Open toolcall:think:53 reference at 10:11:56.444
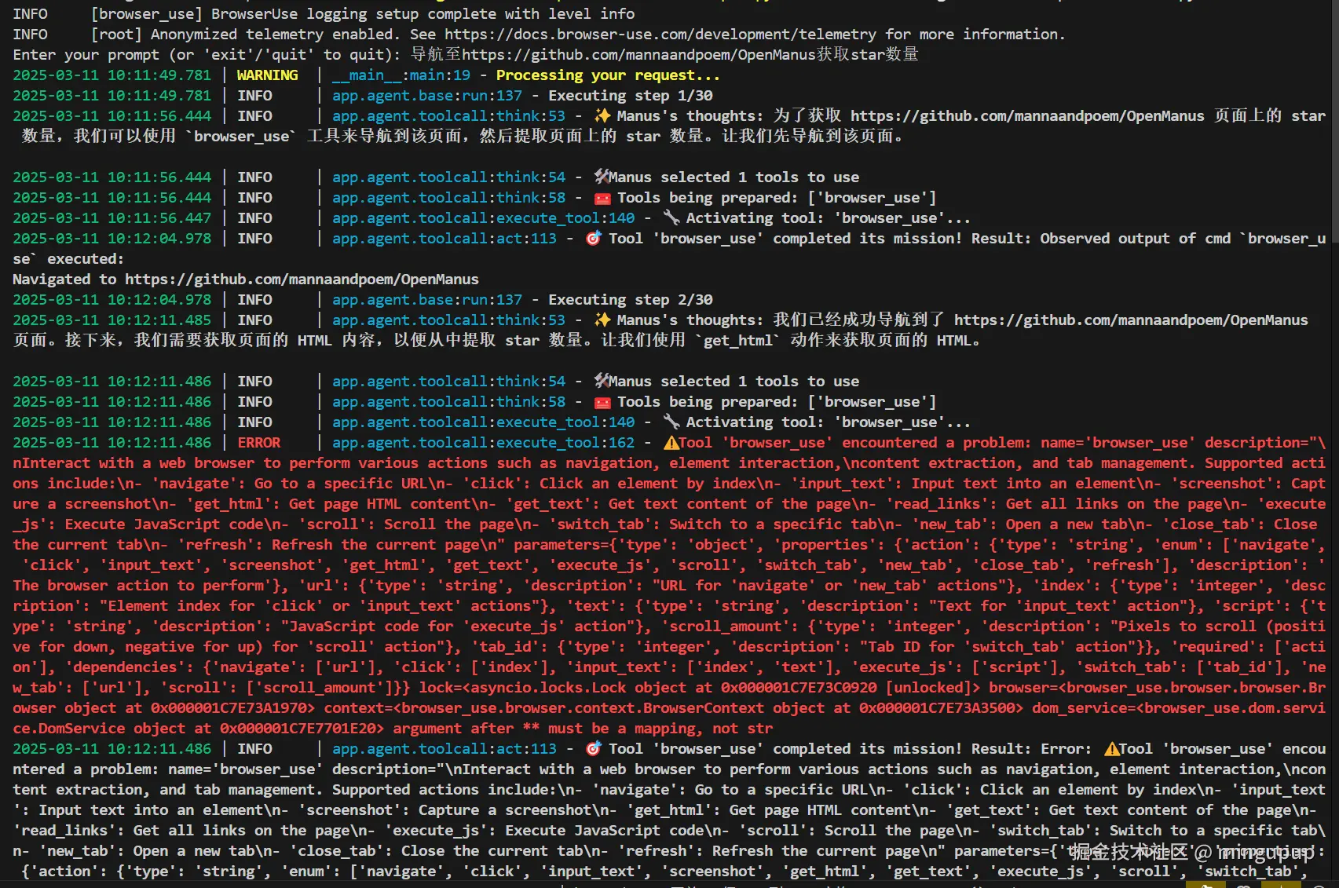This screenshot has width=1339, height=888. (x=448, y=116)
